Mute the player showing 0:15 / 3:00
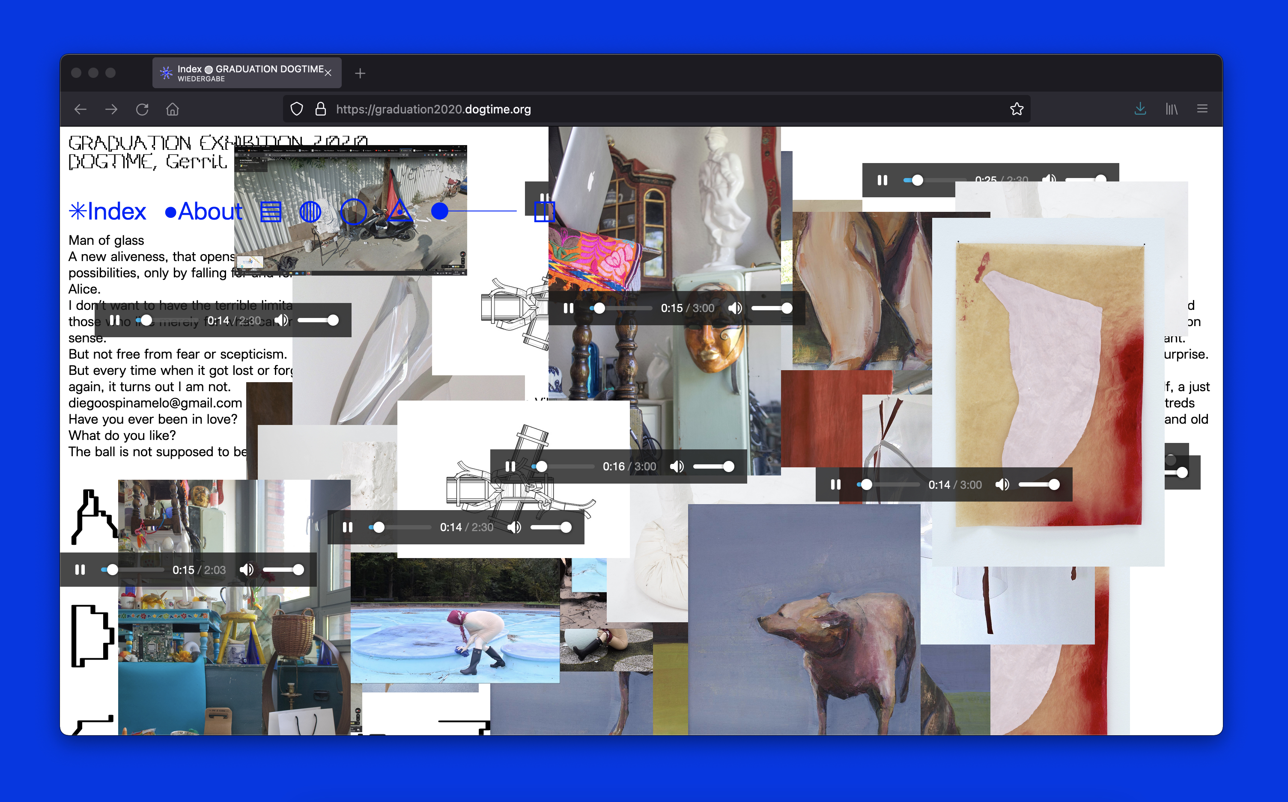 click(x=735, y=308)
